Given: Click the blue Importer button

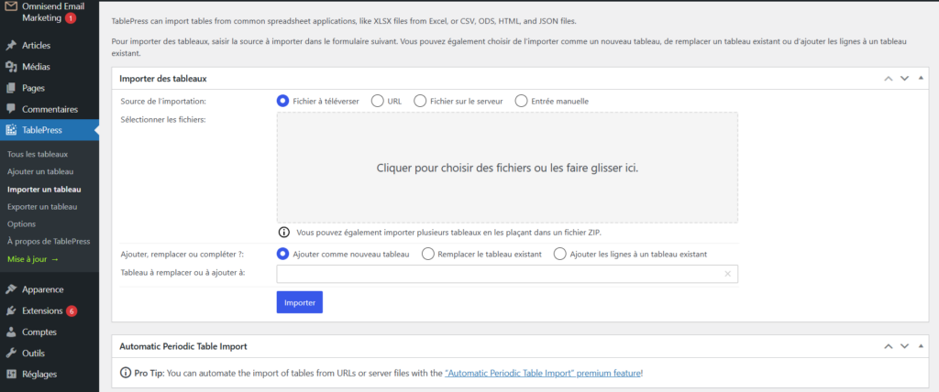Looking at the screenshot, I should click(299, 302).
